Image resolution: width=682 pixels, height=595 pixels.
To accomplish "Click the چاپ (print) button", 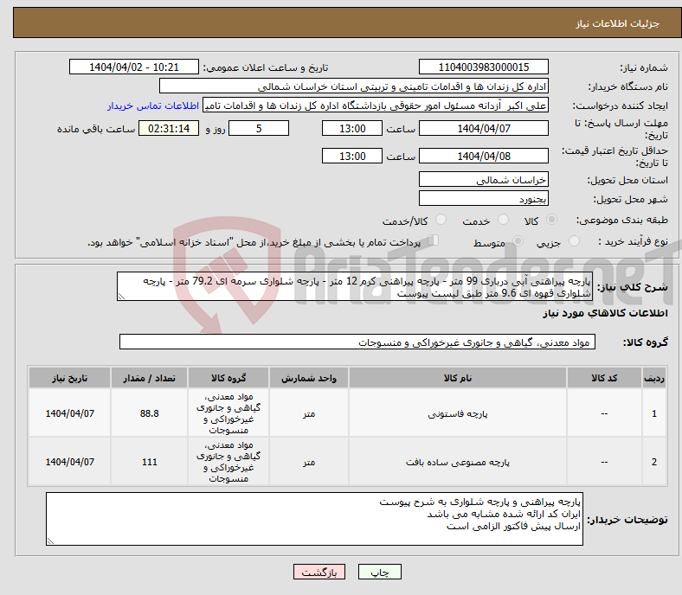I will coord(379,572).
